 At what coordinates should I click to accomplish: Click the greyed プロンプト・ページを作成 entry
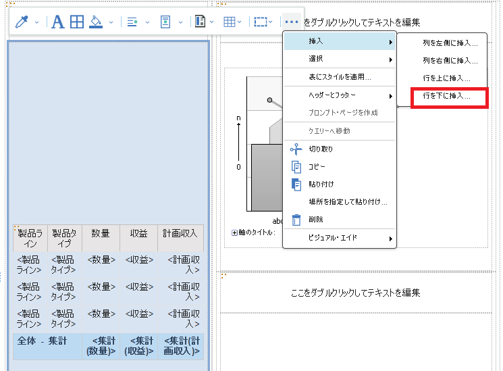340,112
